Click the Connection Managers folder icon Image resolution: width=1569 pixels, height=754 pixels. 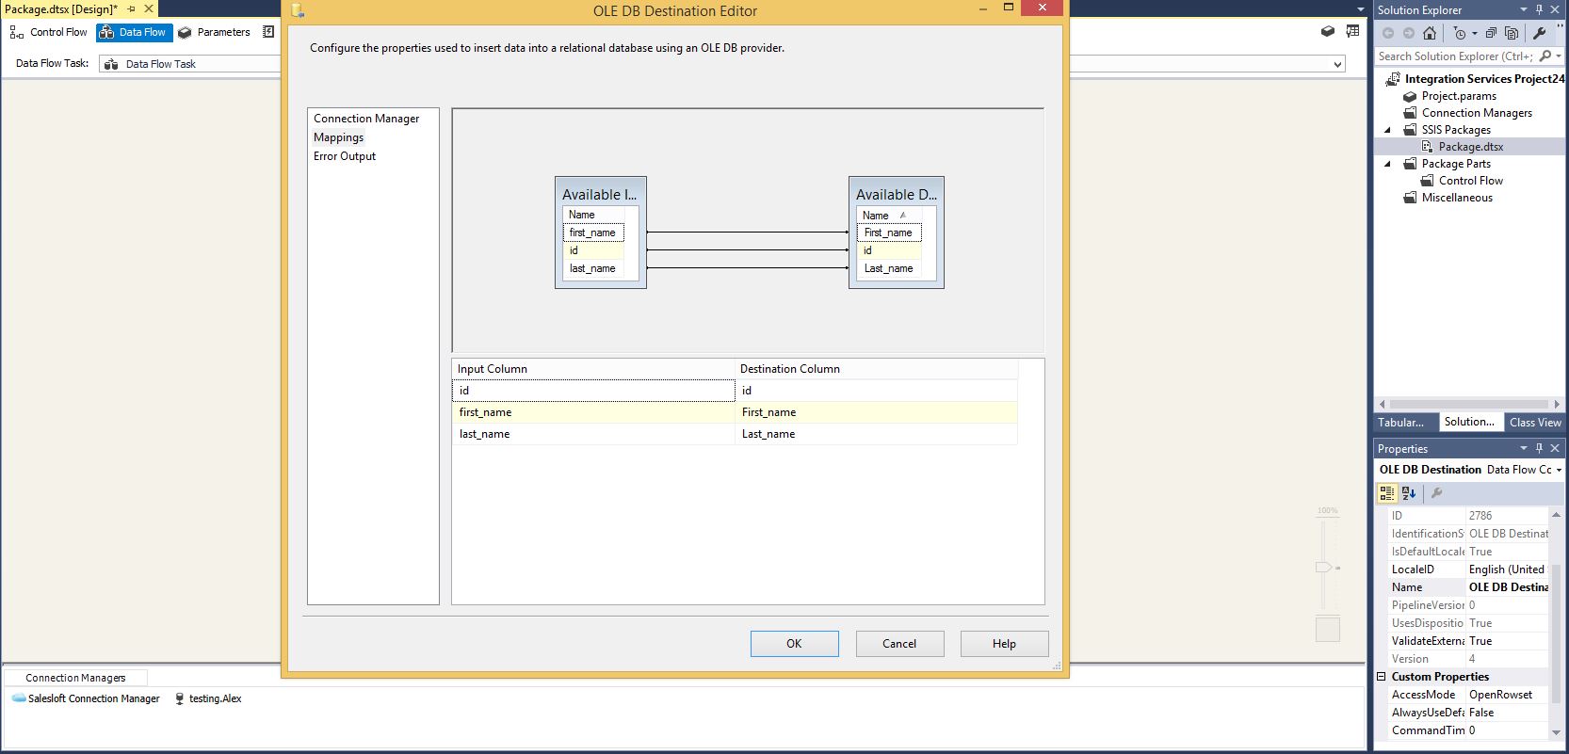[1410, 113]
